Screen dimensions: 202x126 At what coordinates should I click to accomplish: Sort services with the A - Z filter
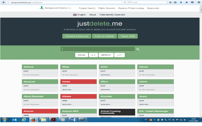pyautogui.click(x=93, y=55)
